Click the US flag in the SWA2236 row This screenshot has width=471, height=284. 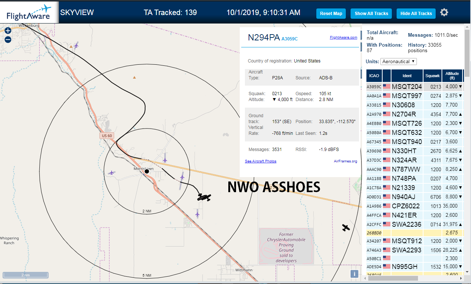pos(387,224)
